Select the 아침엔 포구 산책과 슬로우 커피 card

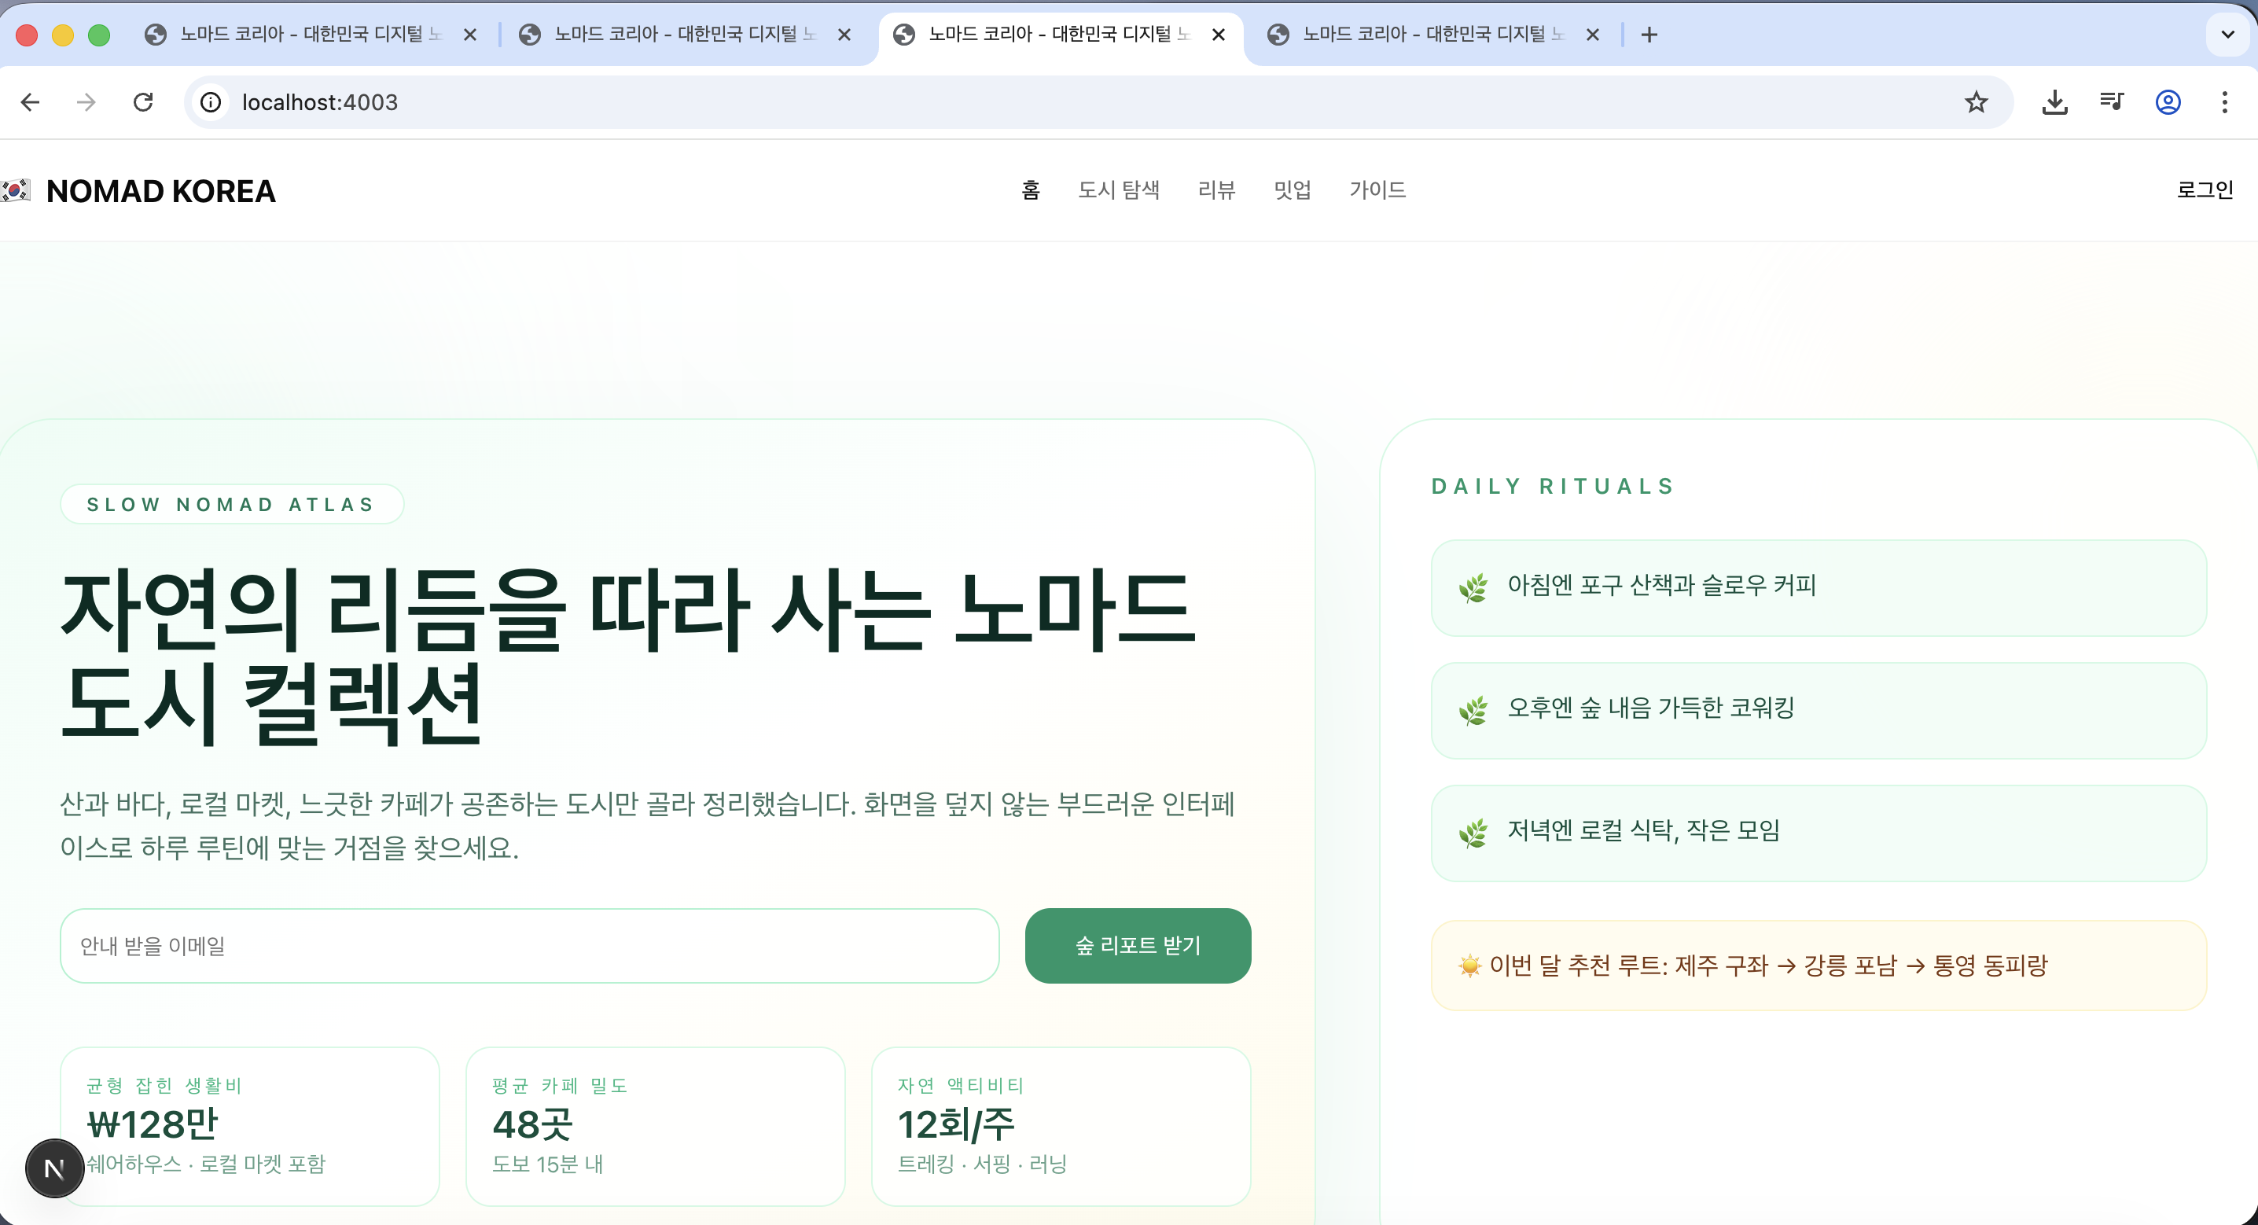[x=1818, y=587]
